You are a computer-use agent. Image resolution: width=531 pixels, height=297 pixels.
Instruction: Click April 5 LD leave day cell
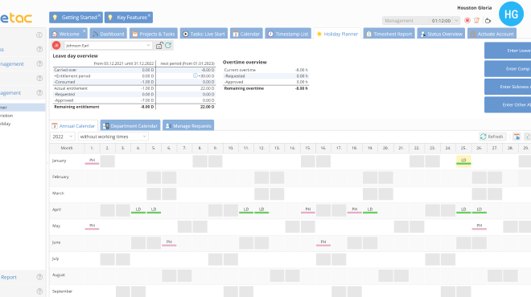[154, 210]
